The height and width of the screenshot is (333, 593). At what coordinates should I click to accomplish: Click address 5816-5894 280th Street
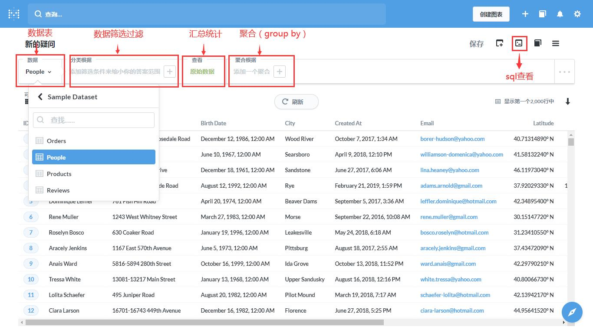pos(142,264)
